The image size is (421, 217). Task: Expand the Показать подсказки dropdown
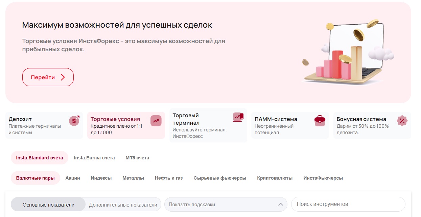(x=226, y=204)
